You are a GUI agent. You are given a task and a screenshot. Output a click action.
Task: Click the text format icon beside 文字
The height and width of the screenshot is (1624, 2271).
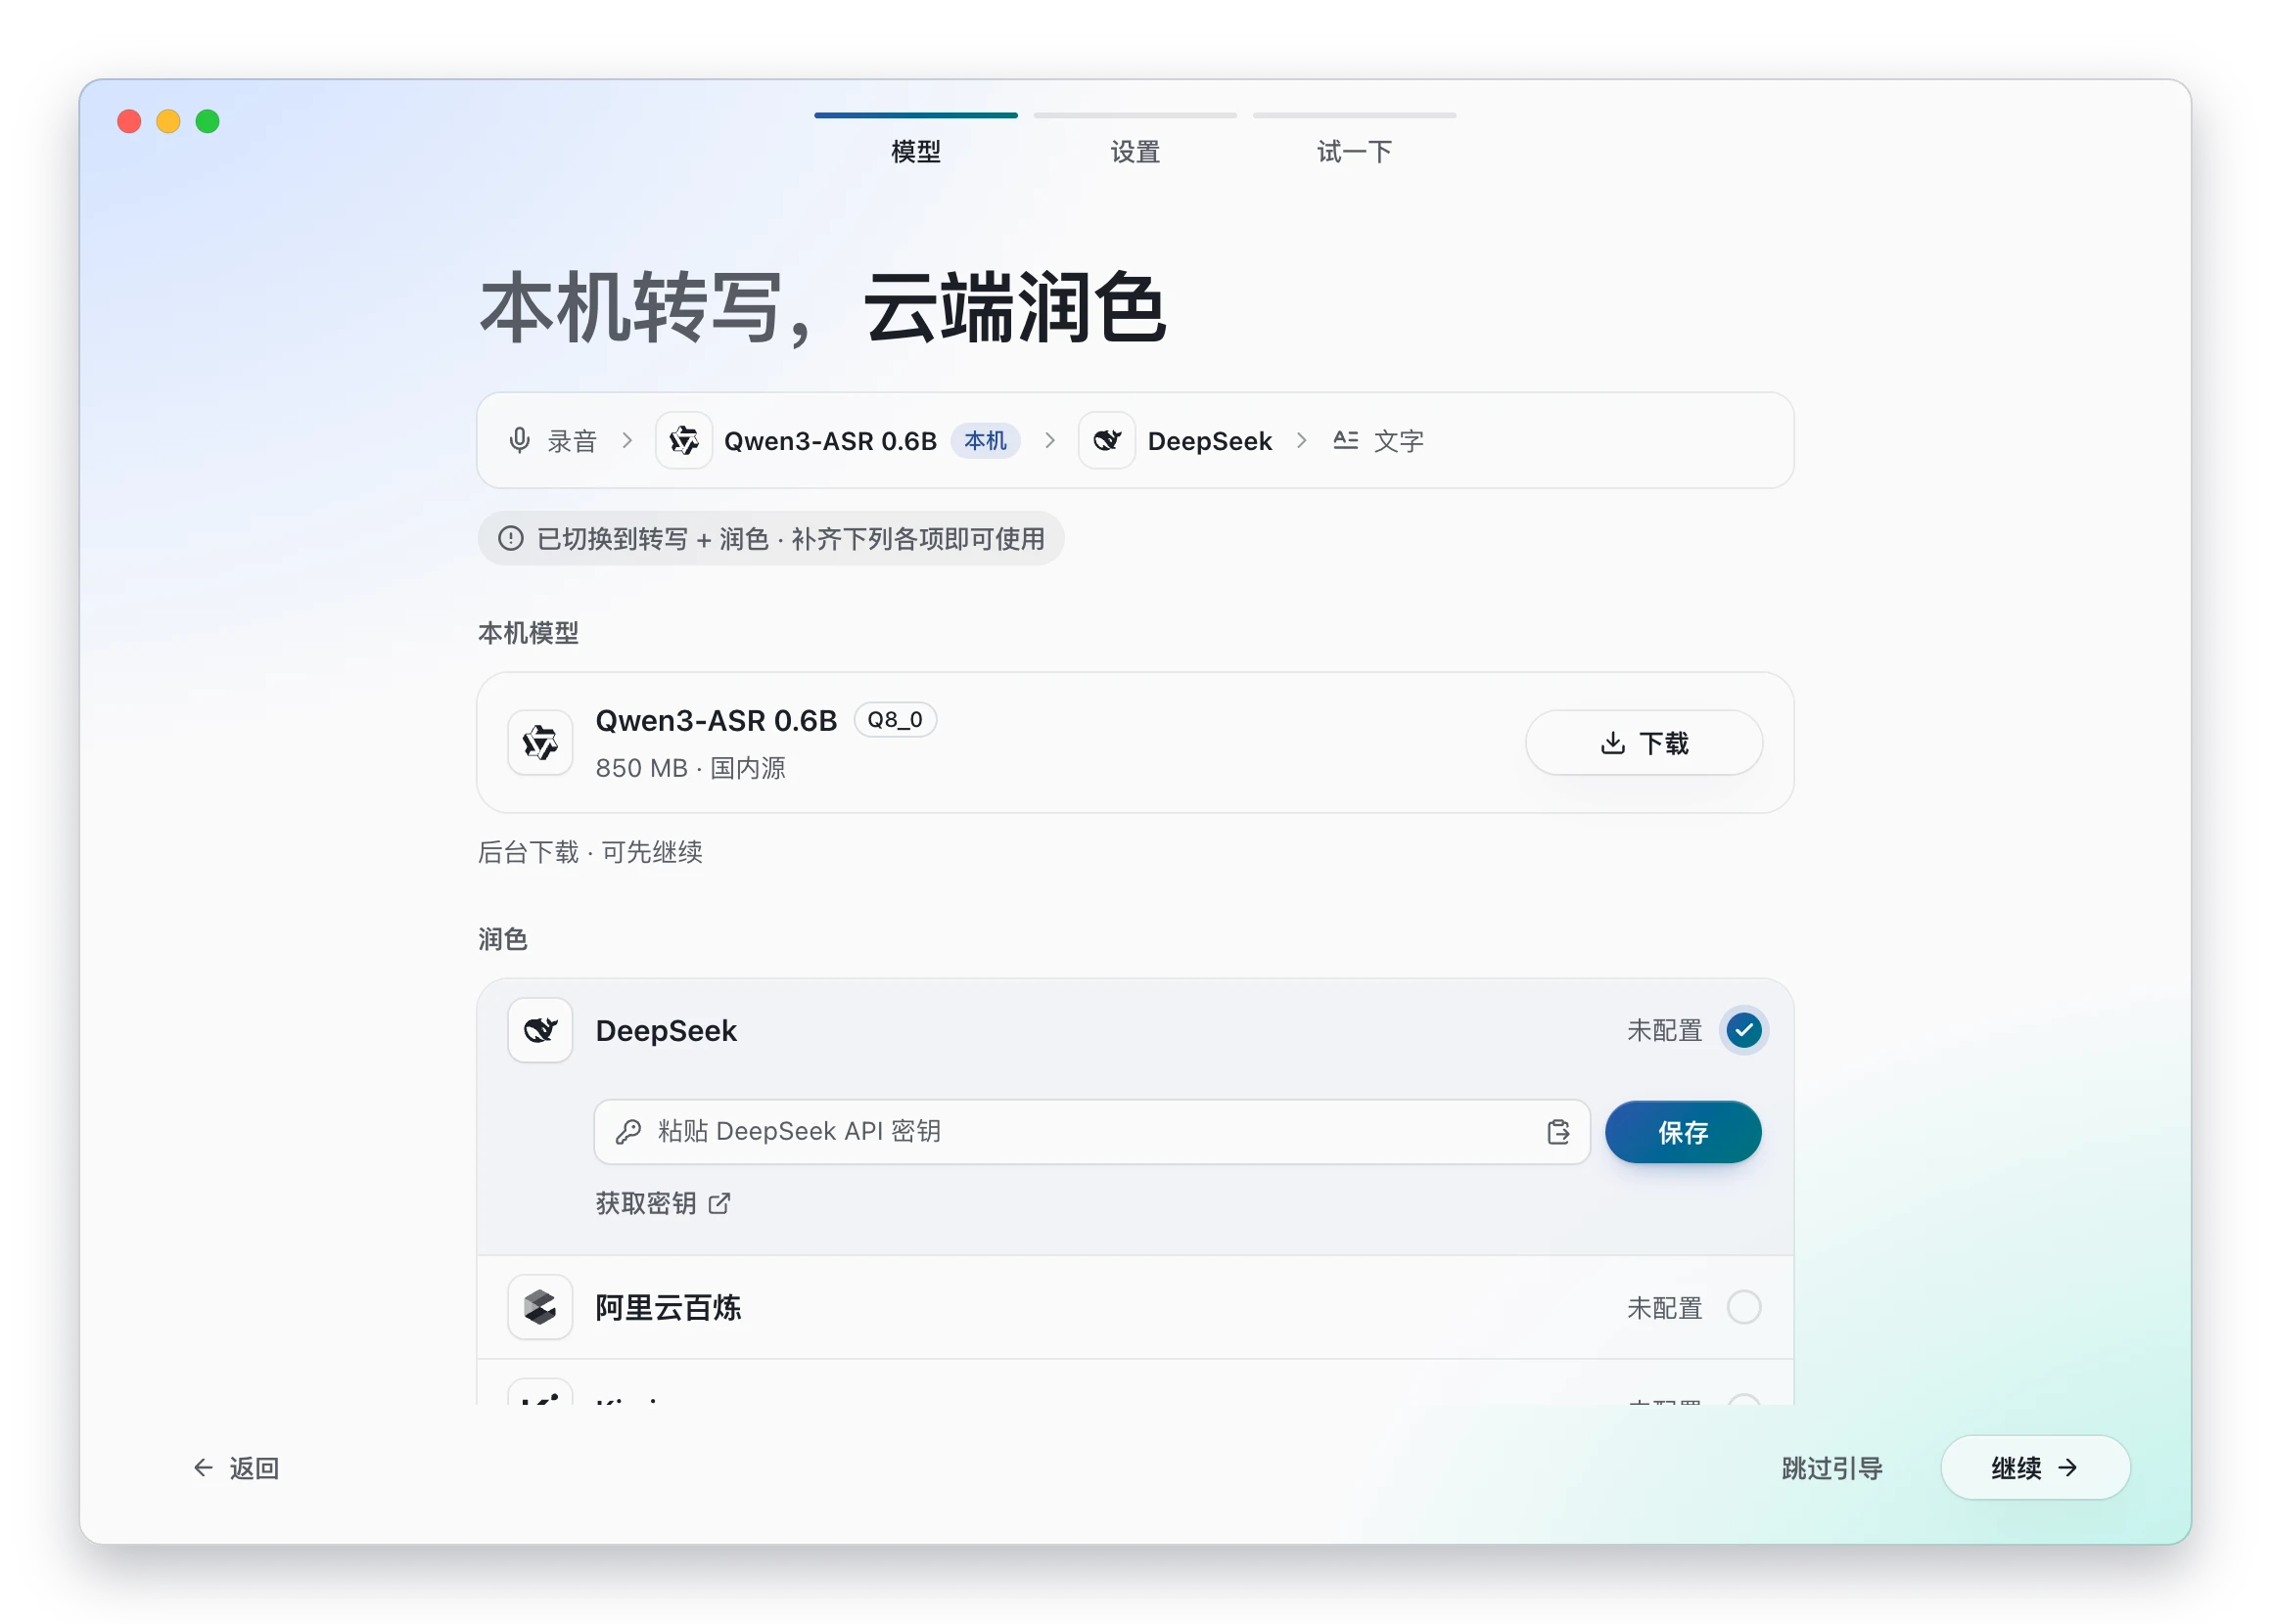point(1346,440)
